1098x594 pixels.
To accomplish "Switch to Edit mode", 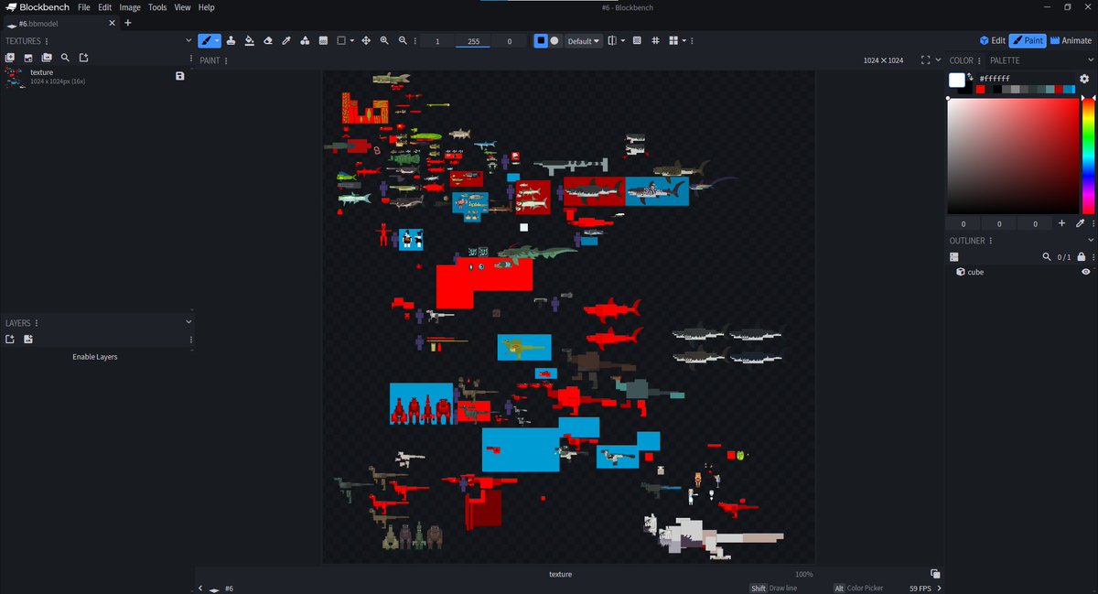I will click(x=992, y=40).
